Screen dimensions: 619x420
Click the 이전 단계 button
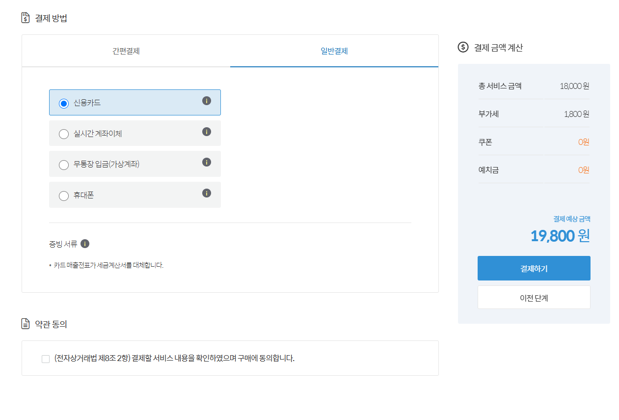pos(534,297)
